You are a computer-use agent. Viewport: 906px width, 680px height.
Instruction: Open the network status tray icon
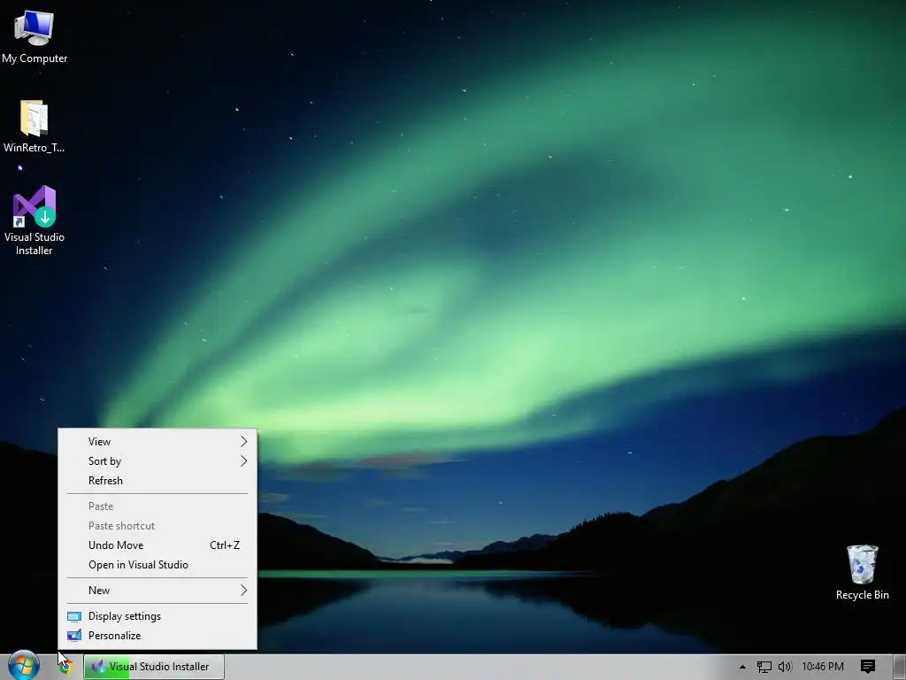(x=764, y=667)
